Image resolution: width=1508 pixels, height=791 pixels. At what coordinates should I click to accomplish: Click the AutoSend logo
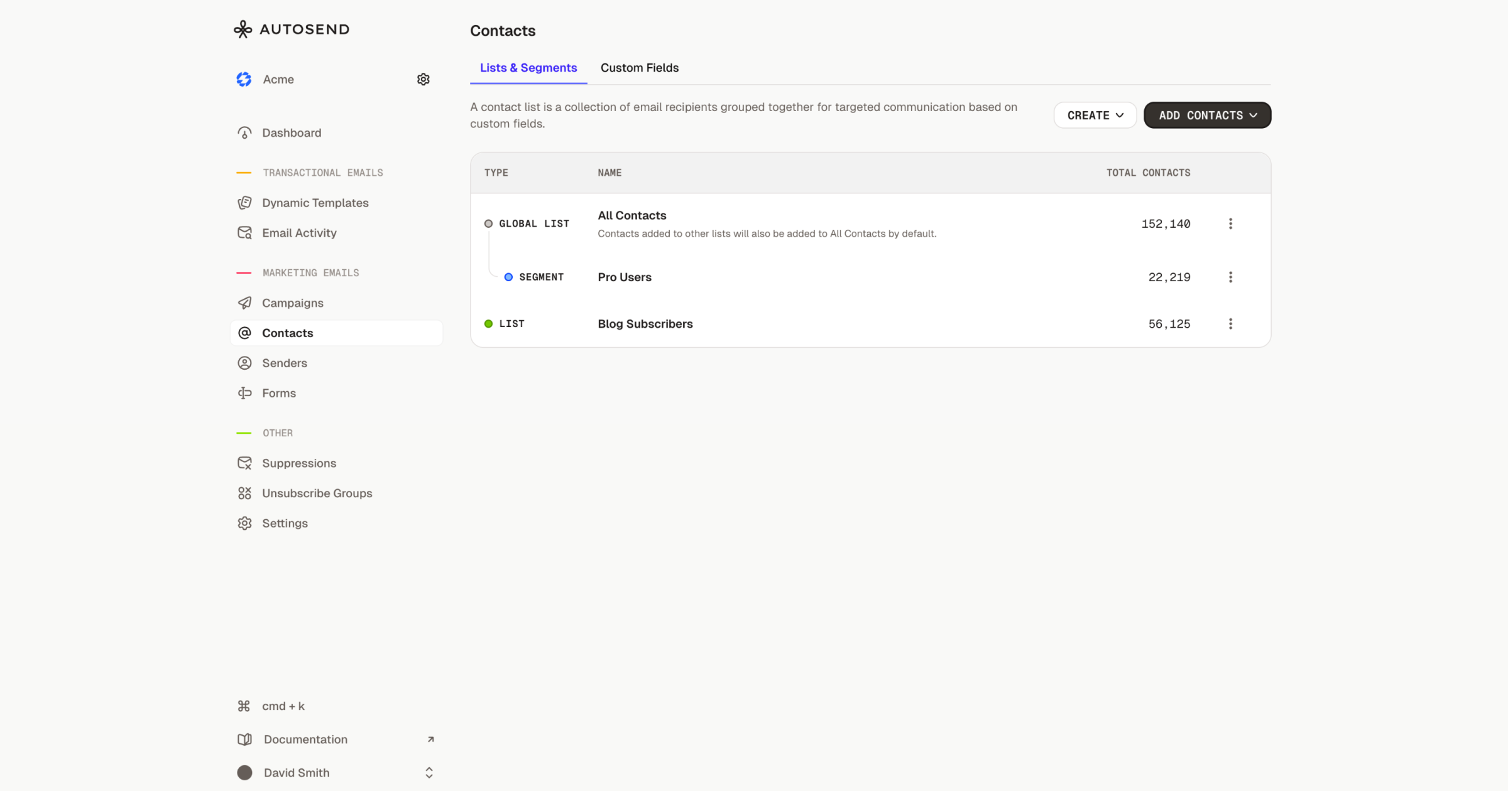[292, 29]
